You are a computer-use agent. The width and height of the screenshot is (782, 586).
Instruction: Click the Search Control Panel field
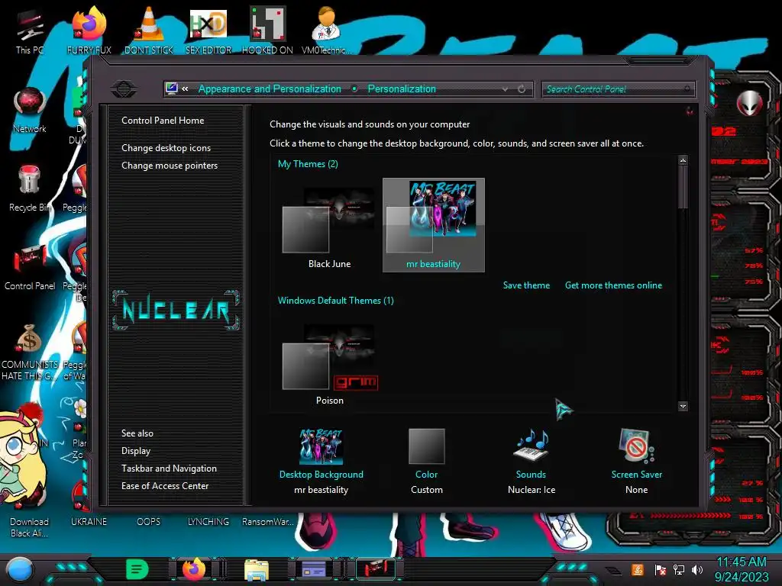click(x=618, y=89)
